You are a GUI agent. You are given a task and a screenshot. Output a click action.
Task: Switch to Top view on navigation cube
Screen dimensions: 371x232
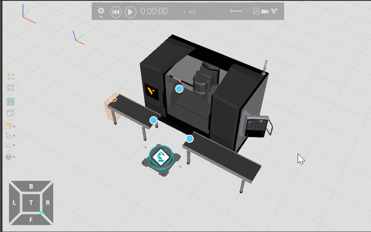point(31,203)
